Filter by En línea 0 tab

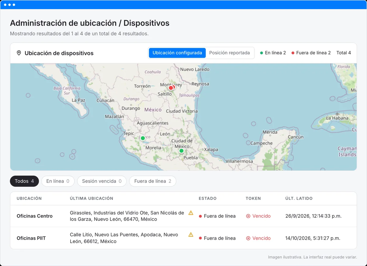58,181
